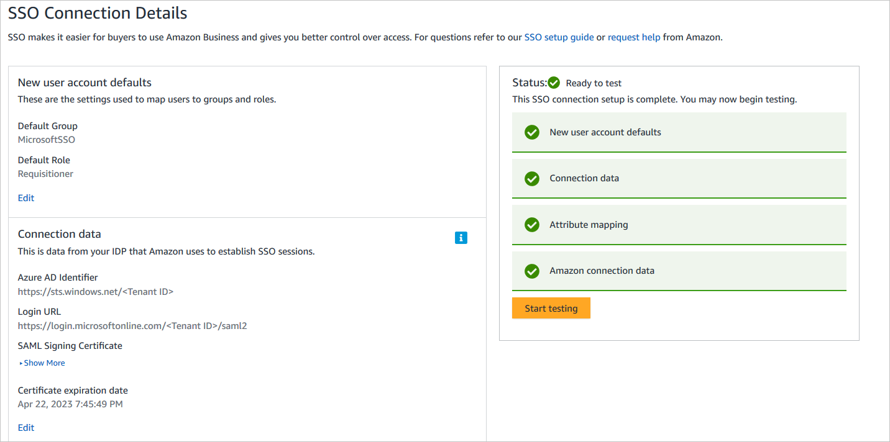Open the request help link
The width and height of the screenshot is (890, 442).
tap(634, 37)
